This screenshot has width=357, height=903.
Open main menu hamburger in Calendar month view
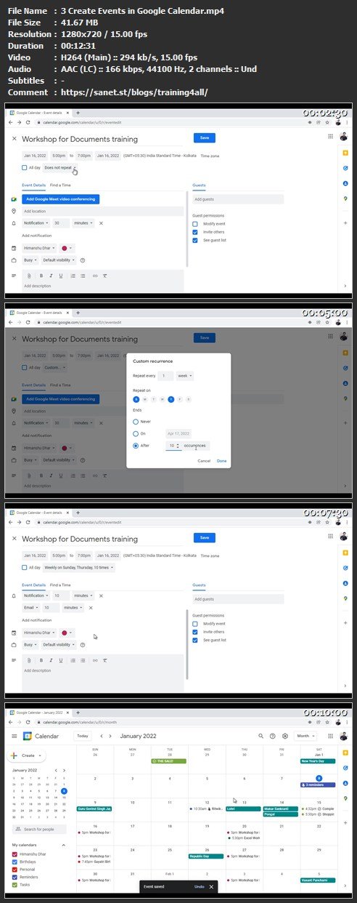pos(15,736)
